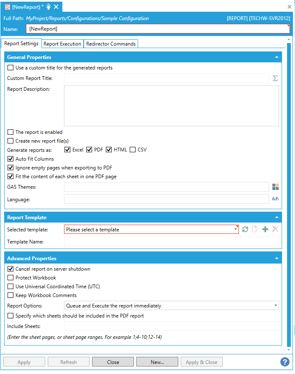The height and width of the screenshot is (374, 295).
Task: Toggle Fit content of each sheet in one PDF page
Action: 10,177
